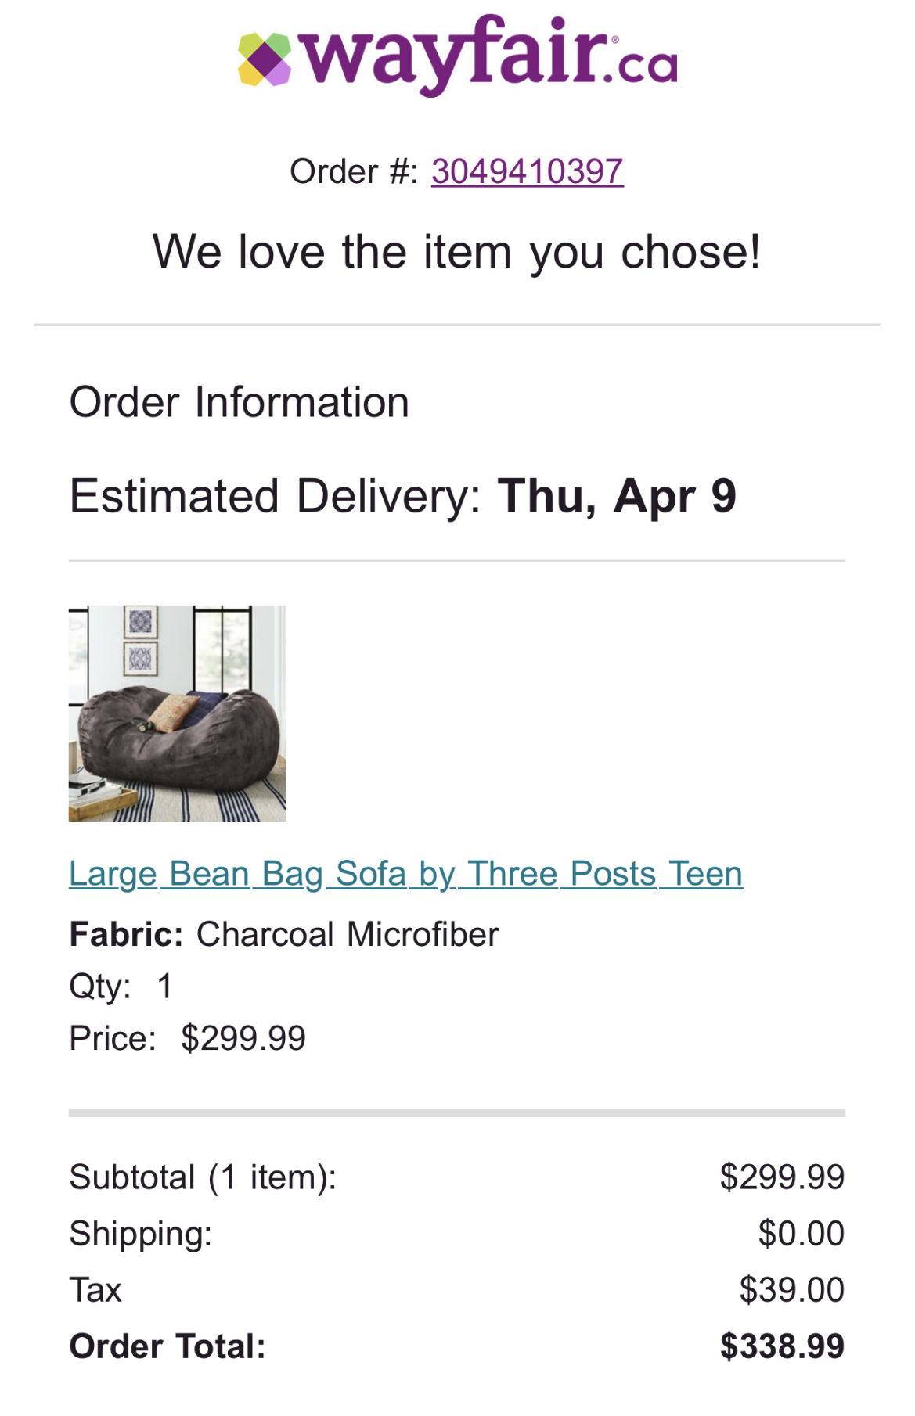Click the Estimated Delivery label
The image size is (915, 1416).
[x=275, y=496]
